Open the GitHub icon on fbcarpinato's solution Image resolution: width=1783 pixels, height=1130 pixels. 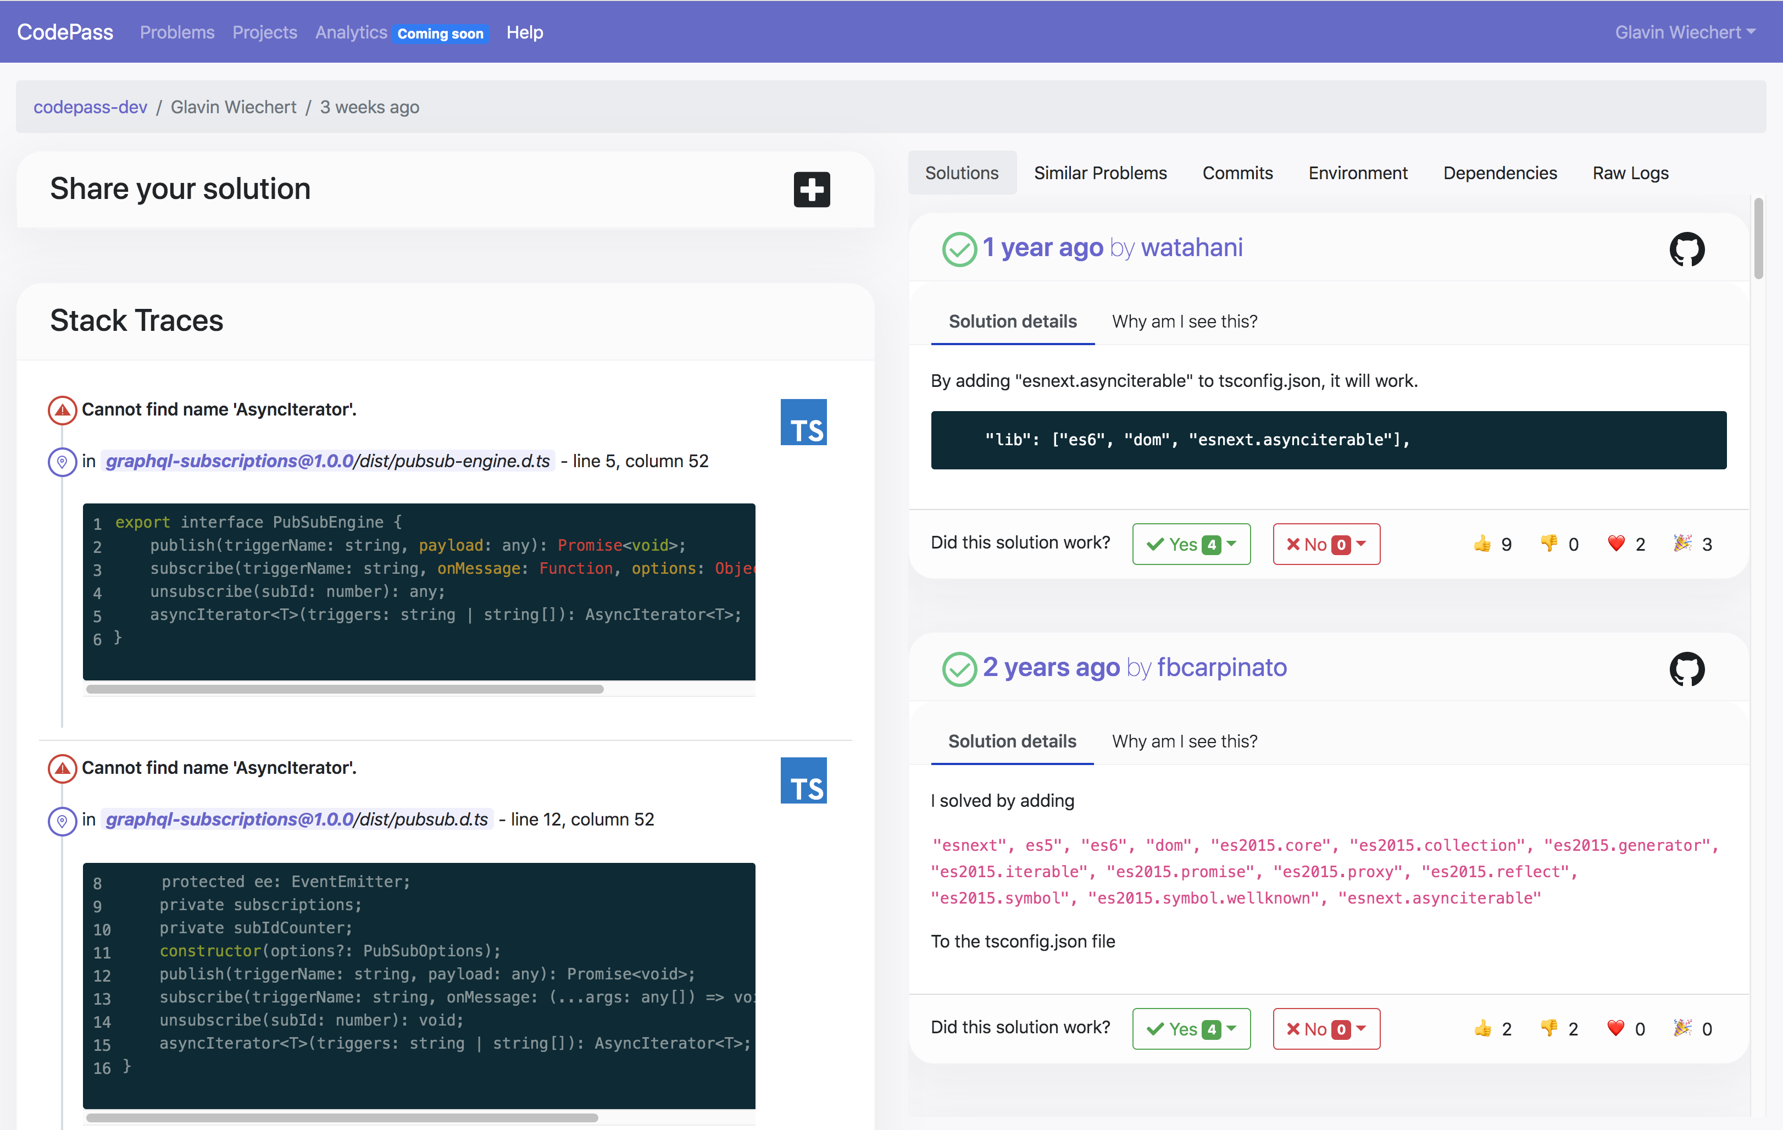pyautogui.click(x=1687, y=669)
